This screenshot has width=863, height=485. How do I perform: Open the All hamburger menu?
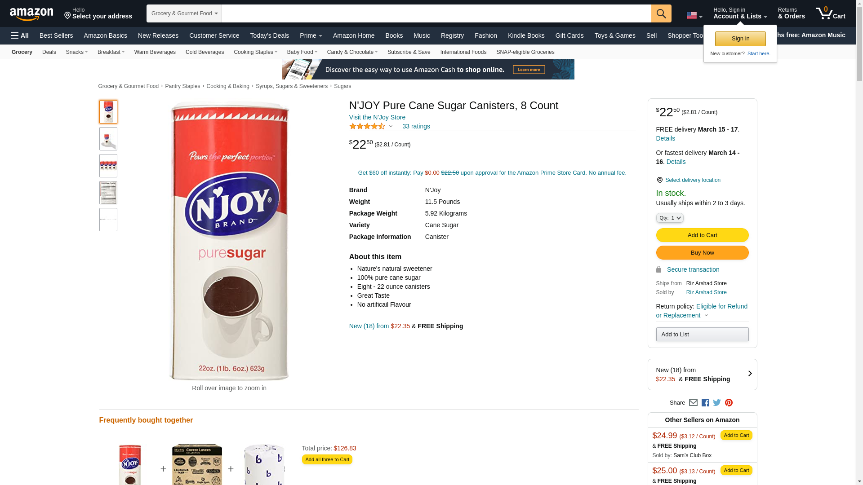pyautogui.click(x=20, y=35)
